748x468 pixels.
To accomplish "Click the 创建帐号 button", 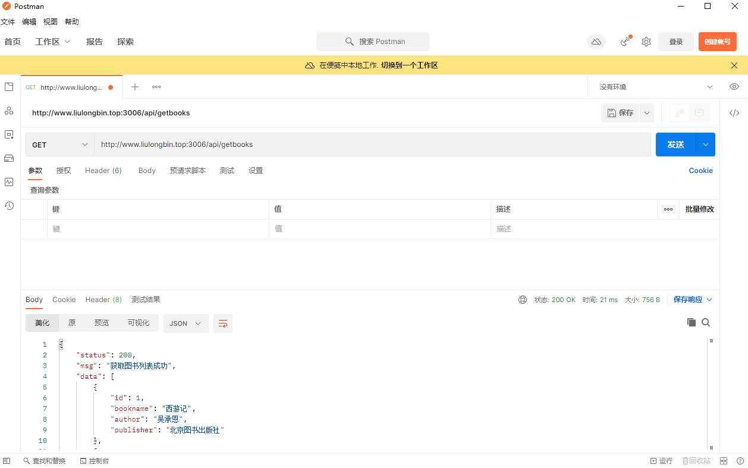I will click(x=718, y=42).
